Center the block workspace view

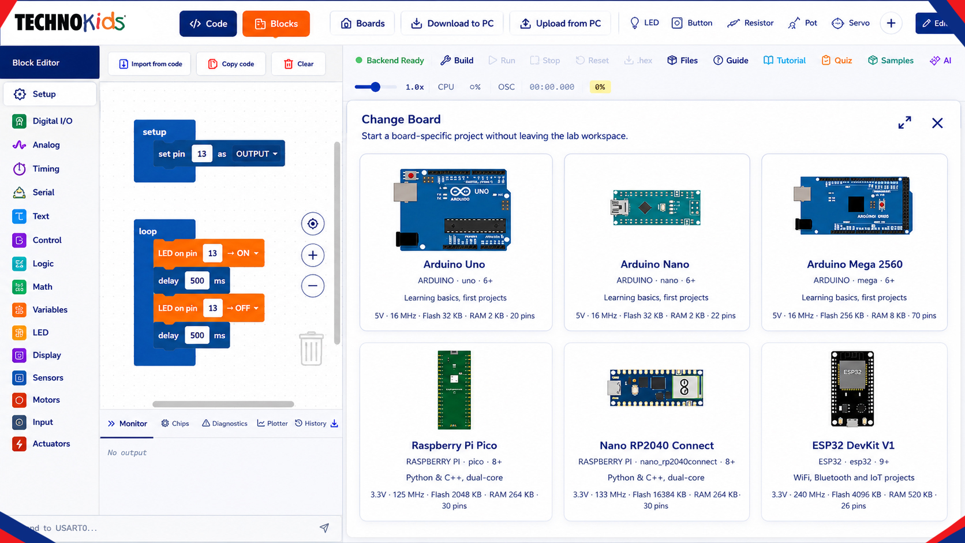click(313, 224)
